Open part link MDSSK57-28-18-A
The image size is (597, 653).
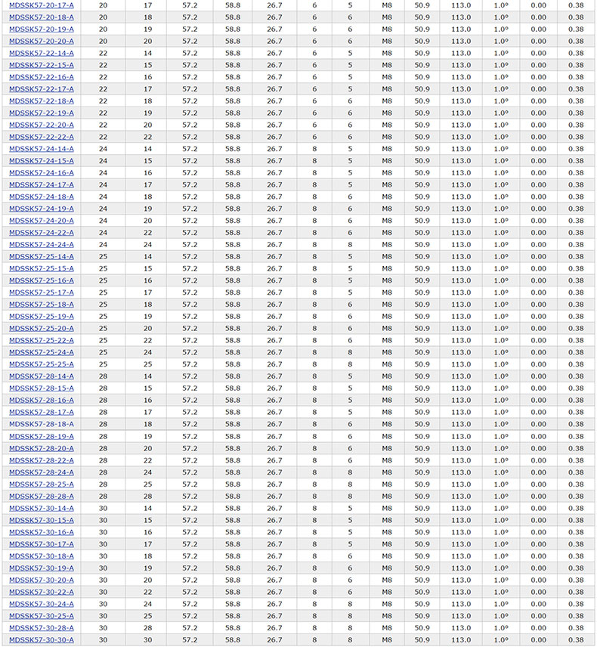tap(42, 424)
